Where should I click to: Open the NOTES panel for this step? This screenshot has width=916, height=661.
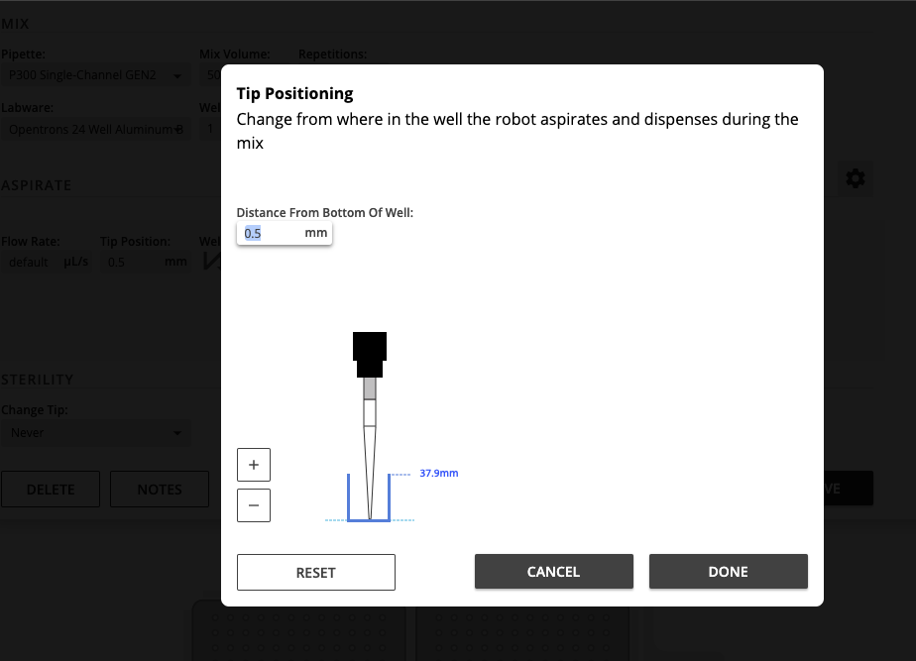(x=159, y=489)
